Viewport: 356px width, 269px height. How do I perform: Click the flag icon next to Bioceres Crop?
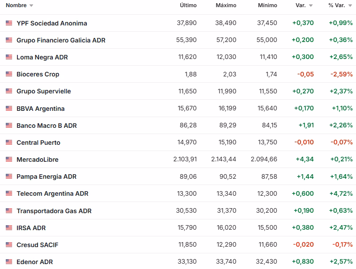tap(9, 74)
